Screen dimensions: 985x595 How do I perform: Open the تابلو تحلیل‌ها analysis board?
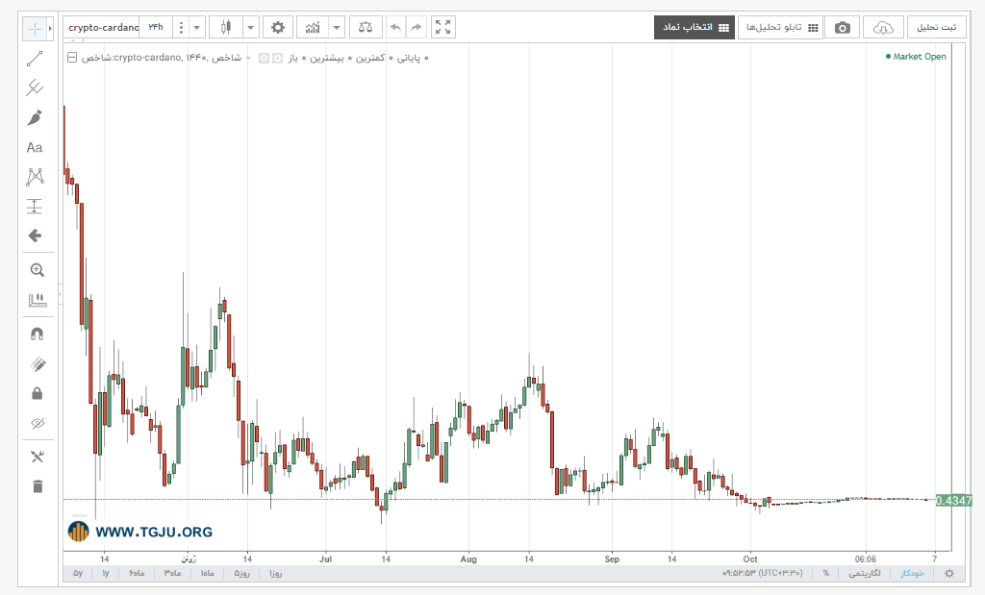tap(780, 28)
